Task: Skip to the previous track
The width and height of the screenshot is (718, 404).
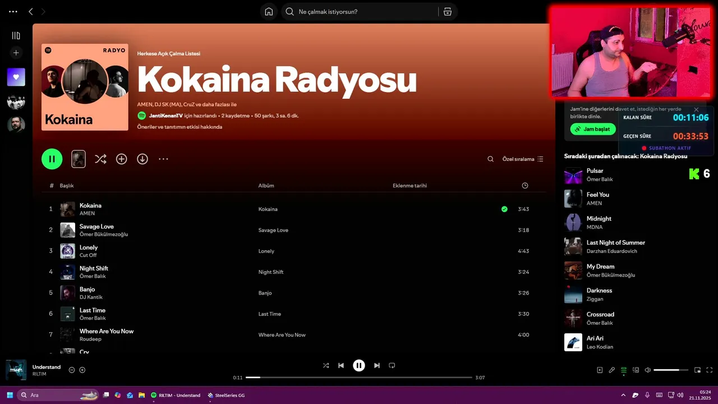Action: pos(340,365)
